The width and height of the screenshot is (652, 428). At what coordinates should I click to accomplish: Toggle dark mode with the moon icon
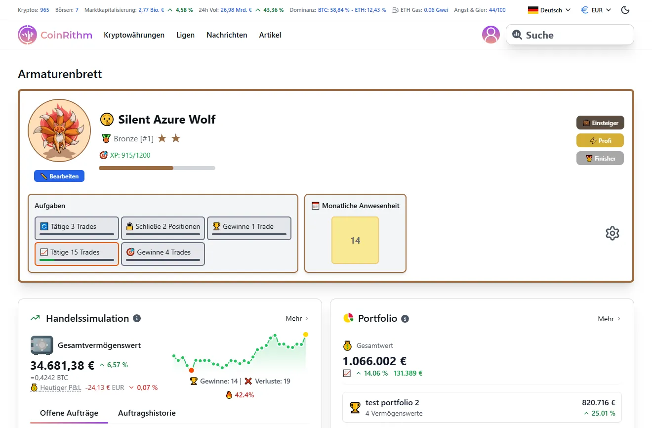[x=625, y=9]
